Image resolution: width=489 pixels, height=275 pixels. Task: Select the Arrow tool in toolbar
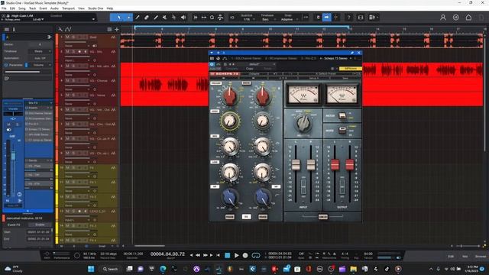point(118,18)
